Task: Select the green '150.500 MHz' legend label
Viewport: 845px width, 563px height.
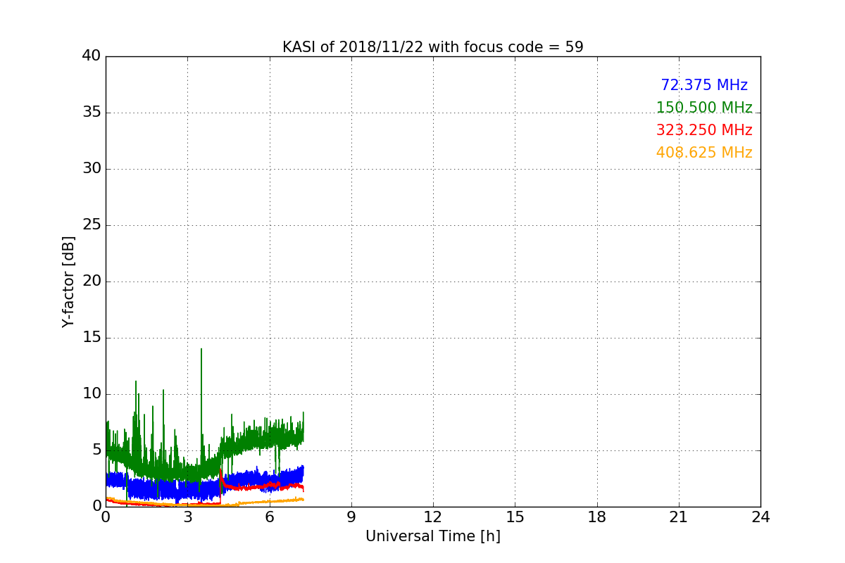Action: click(x=704, y=108)
